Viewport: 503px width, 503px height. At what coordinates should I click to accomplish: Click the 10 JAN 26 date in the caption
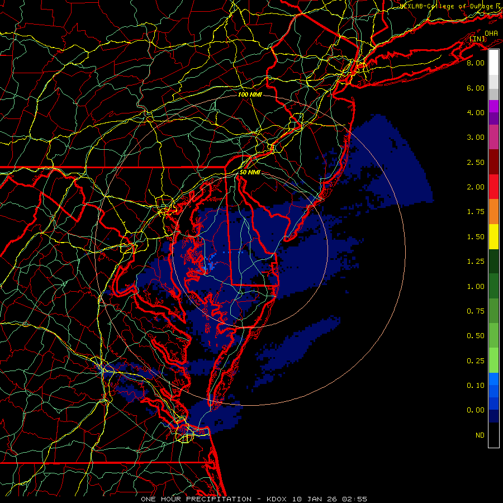point(314,499)
